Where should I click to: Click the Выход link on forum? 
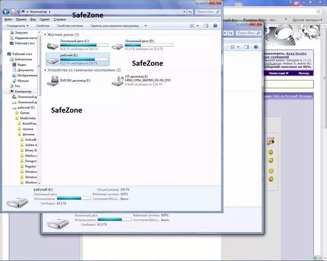point(303,73)
